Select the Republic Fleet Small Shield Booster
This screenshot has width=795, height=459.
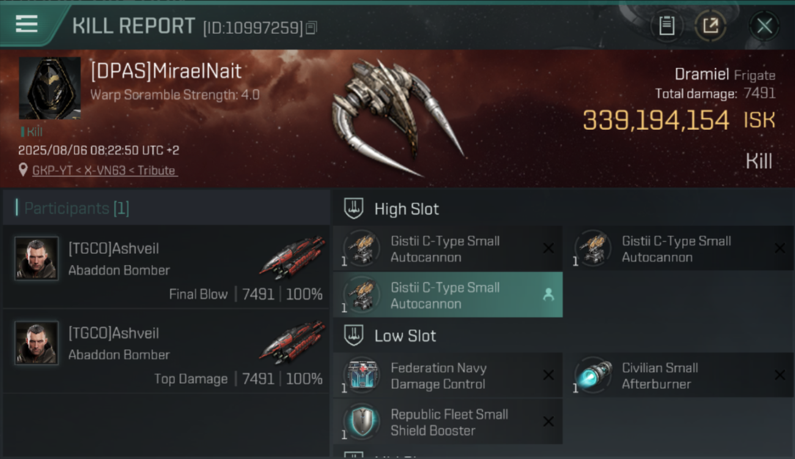(x=448, y=422)
